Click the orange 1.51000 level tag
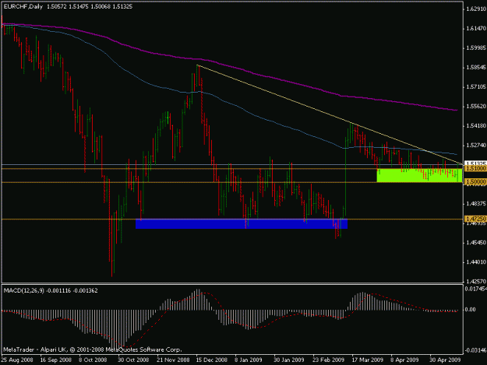This screenshot has width=487, height=365. pos(475,168)
